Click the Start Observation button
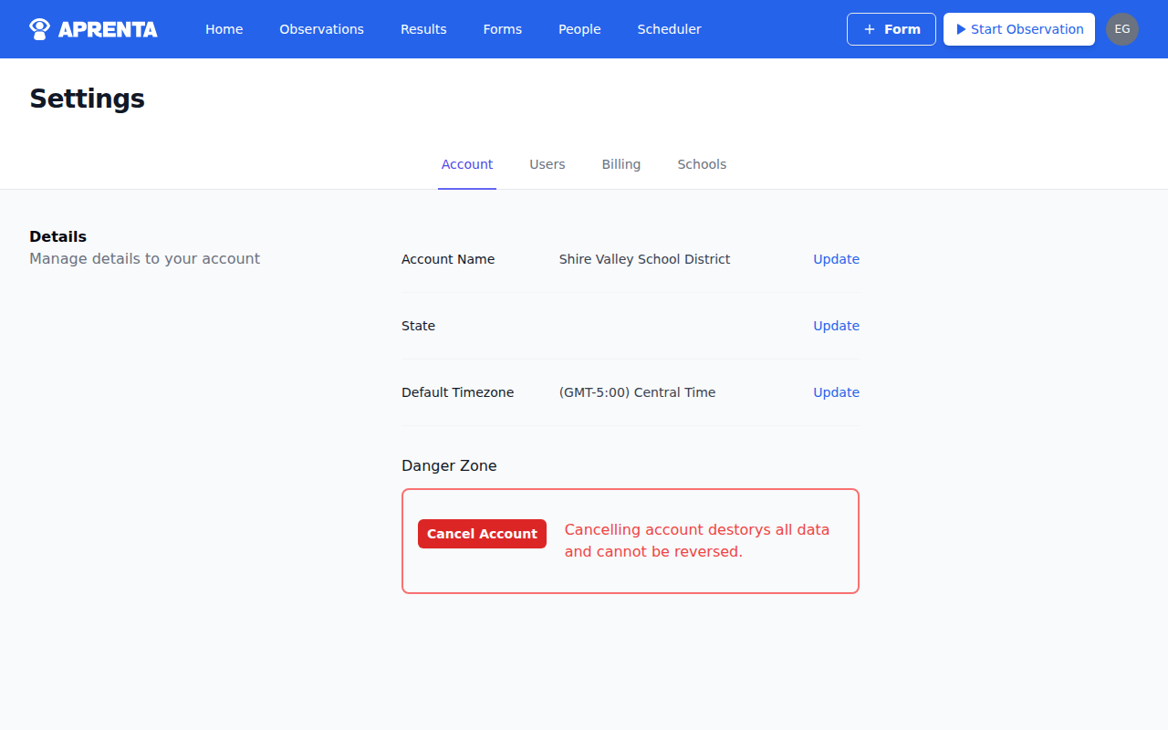The image size is (1168, 730). point(1018,29)
